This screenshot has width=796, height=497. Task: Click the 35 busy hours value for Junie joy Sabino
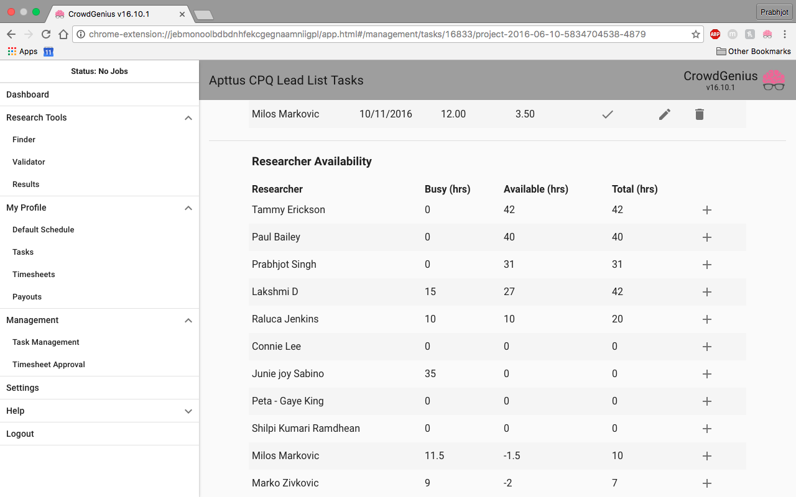pos(430,374)
